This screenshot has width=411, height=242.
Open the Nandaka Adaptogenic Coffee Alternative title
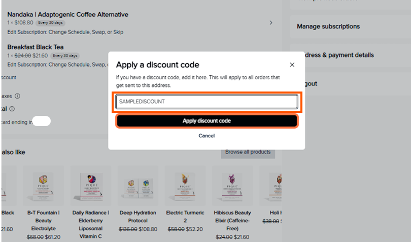67,15
